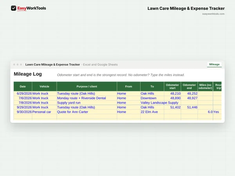Select the 48,927 odometer end cell
The width and height of the screenshot is (235, 176).
pos(189,98)
